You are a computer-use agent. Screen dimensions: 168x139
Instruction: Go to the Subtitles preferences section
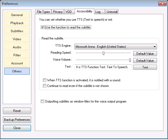(x=17, y=31)
